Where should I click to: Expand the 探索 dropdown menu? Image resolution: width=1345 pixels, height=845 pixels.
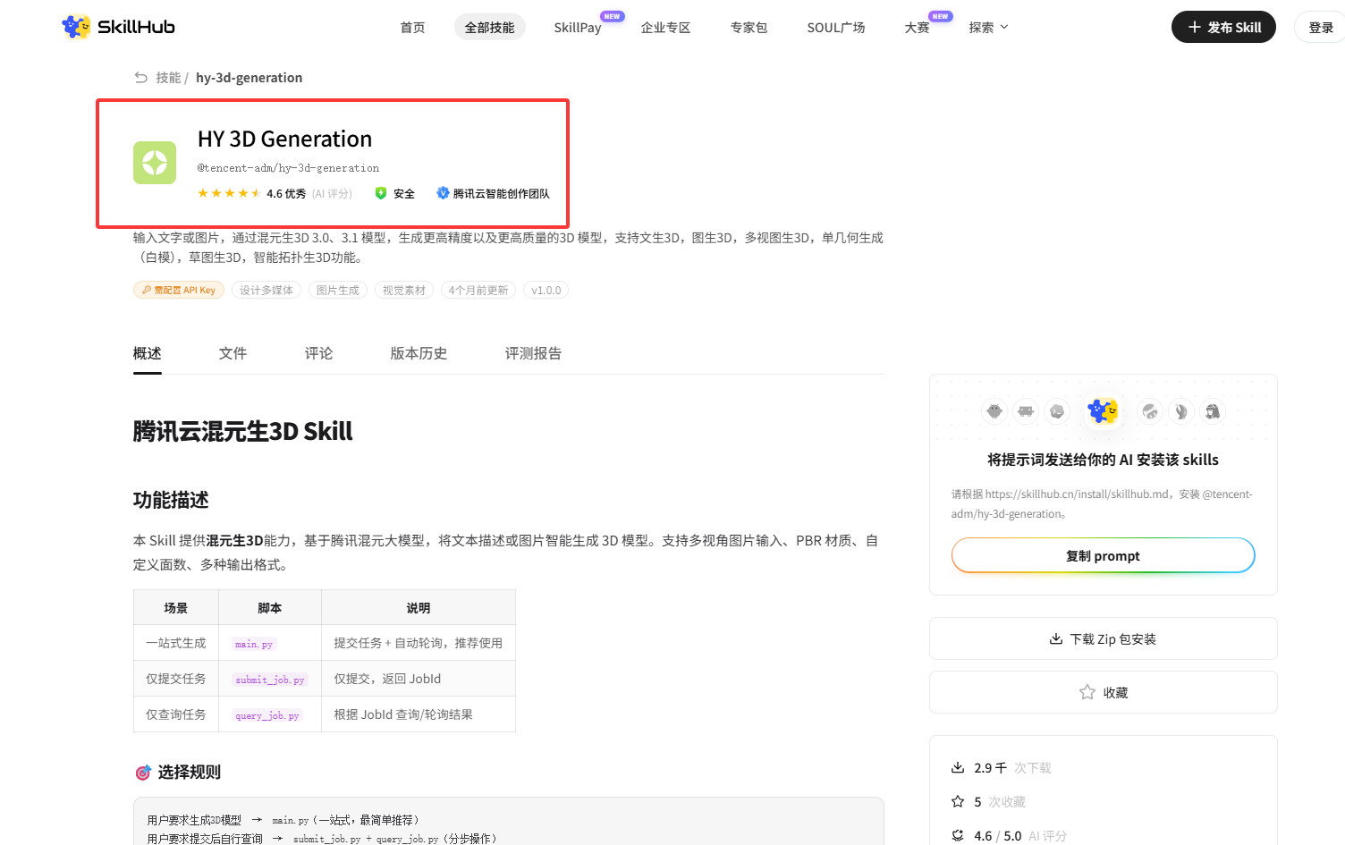988,28
